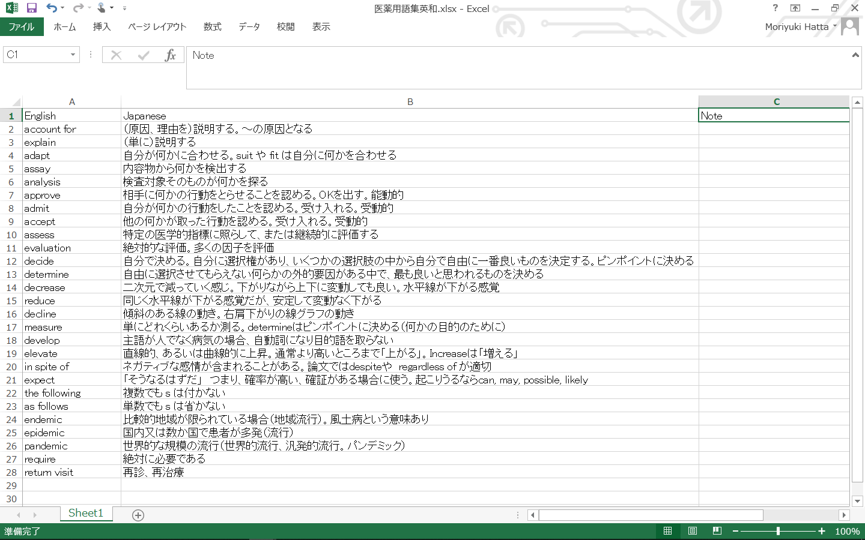The width and height of the screenshot is (865, 540).
Task: Open the Name Box dropdown
Action: (73, 55)
